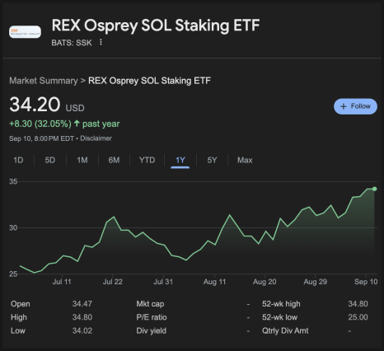This screenshot has width=384, height=351.
Task: Switch chart to 1D range
Action: point(18,160)
